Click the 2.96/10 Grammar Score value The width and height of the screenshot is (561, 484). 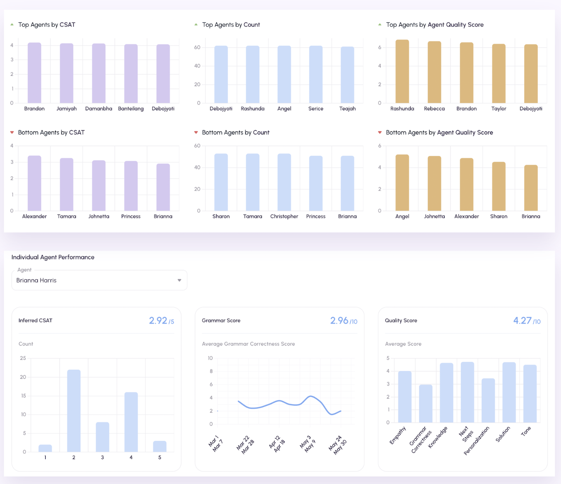pos(343,321)
